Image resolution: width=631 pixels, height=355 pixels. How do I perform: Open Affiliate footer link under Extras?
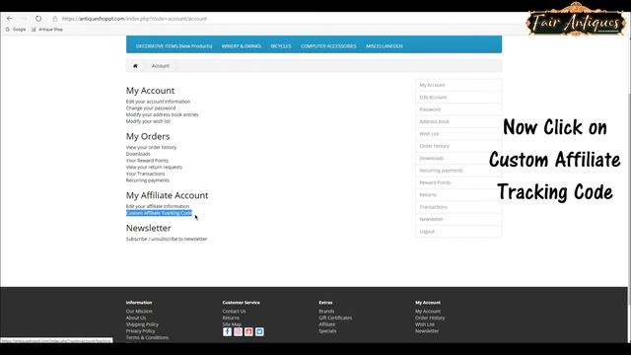click(326, 324)
